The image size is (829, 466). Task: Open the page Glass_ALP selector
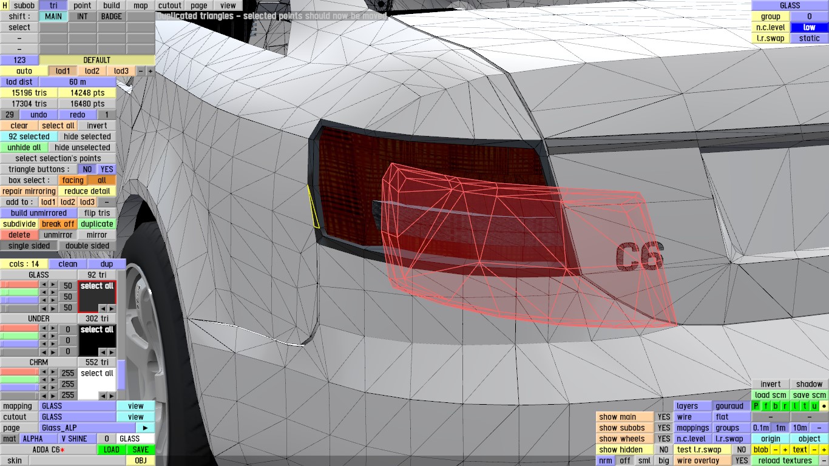(87, 428)
